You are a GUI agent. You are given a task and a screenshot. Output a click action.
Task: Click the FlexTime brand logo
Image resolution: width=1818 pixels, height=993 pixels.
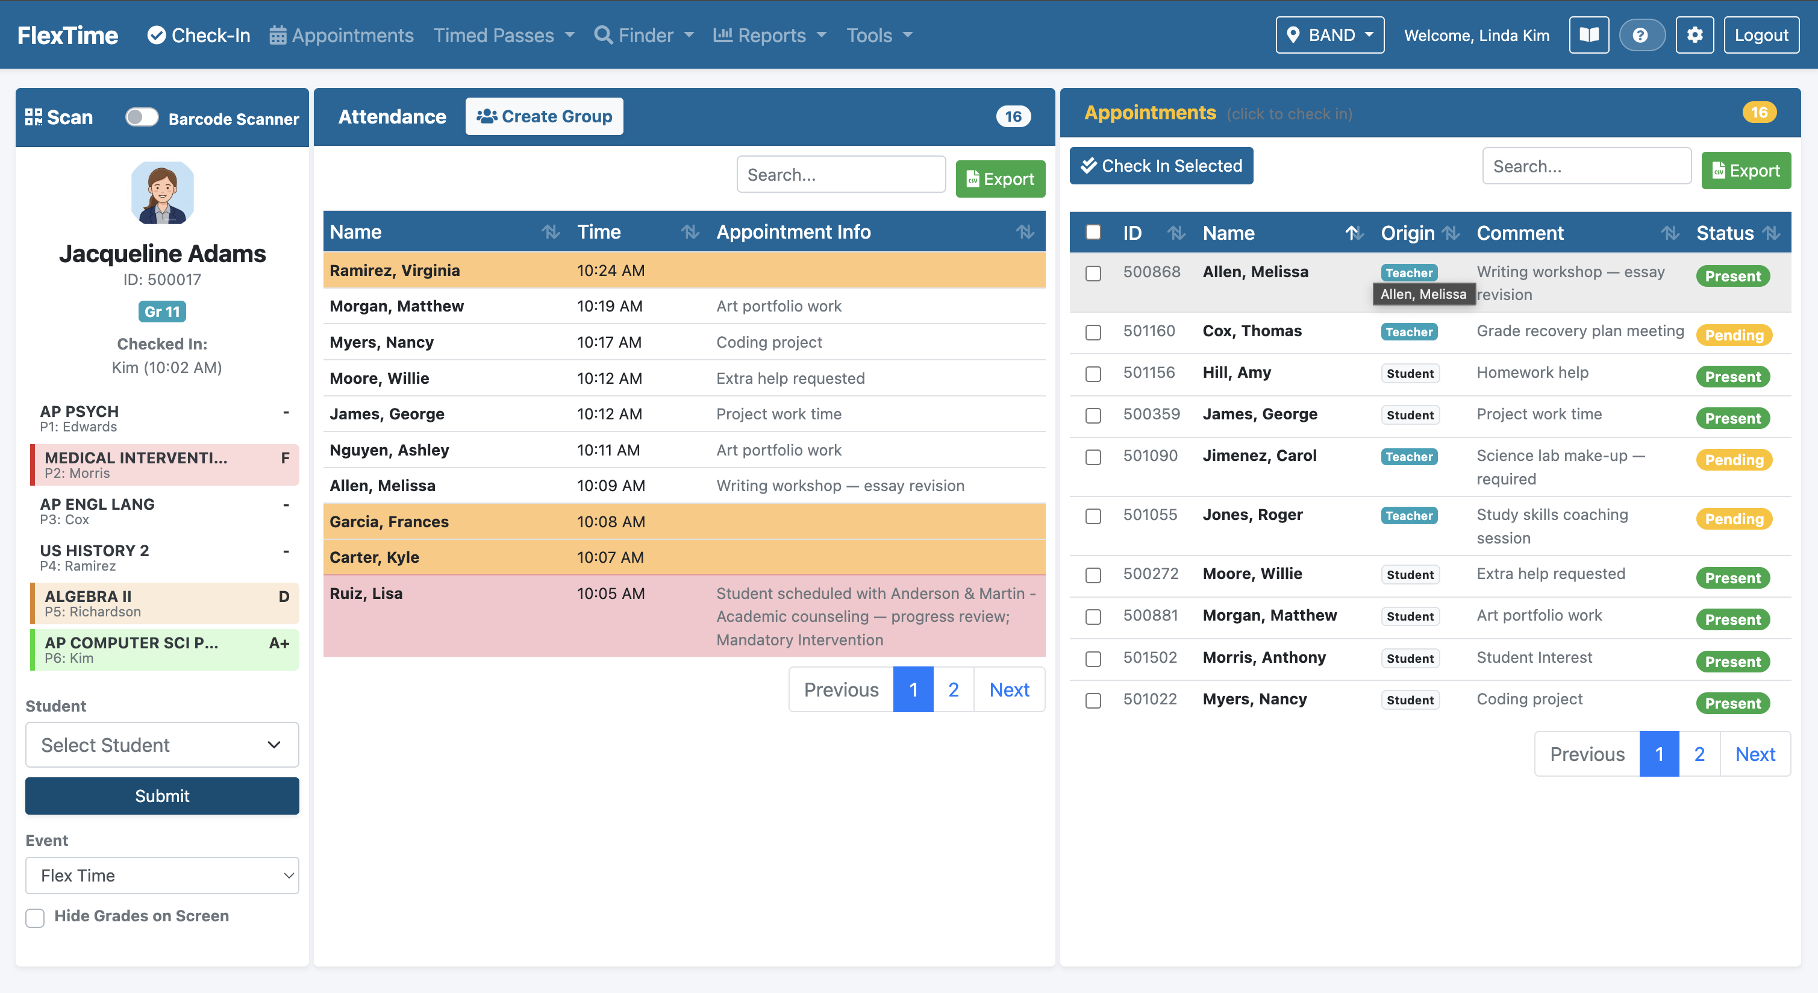[67, 36]
